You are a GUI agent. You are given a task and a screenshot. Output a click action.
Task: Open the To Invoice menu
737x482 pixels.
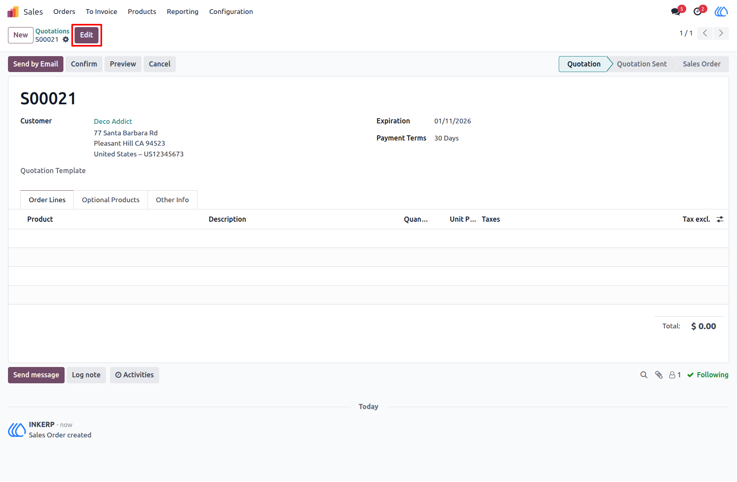click(101, 12)
